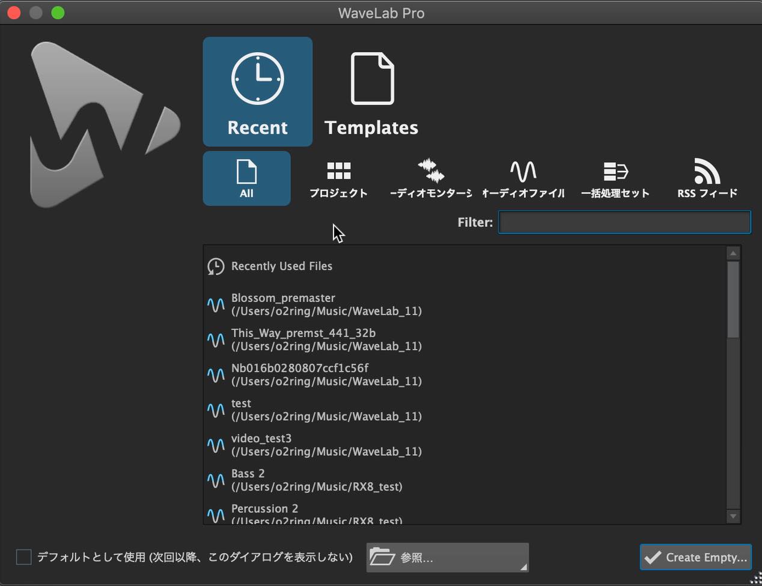
Task: Open This_Way_premst_441_32b file
Action: (x=326, y=339)
